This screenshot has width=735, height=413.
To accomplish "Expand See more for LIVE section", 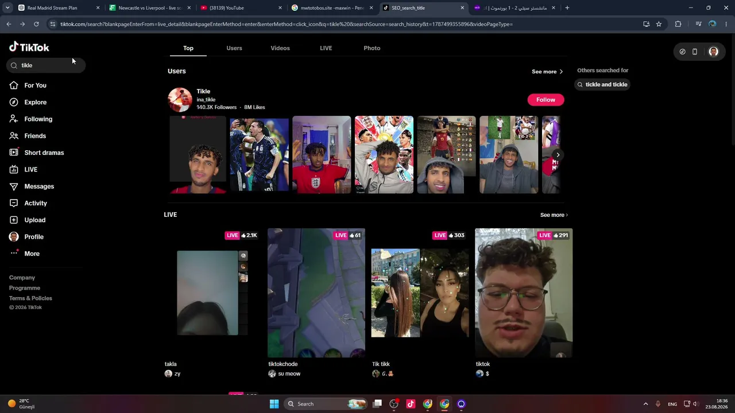I will 554,215.
